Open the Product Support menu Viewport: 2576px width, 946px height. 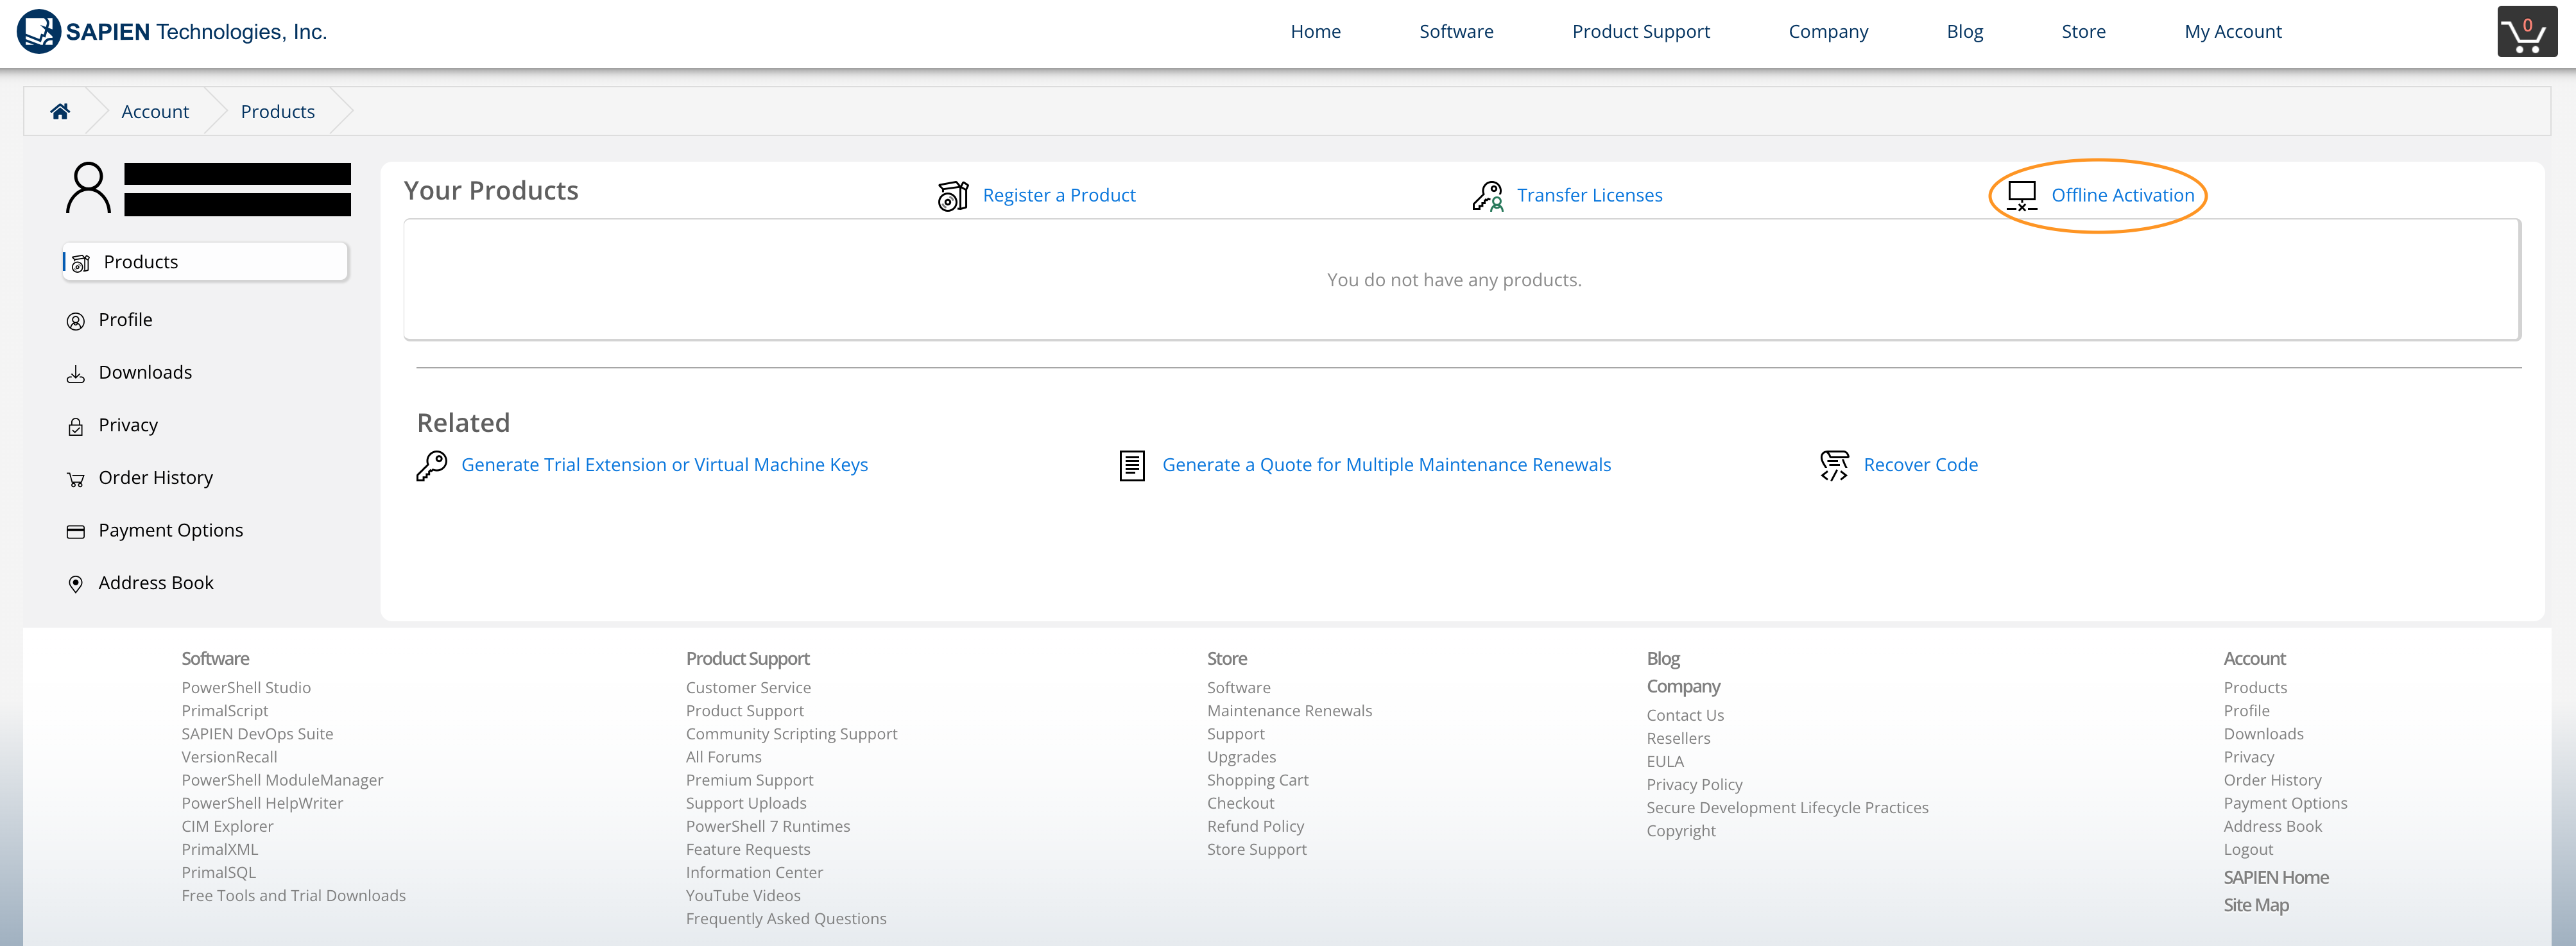1640,31
